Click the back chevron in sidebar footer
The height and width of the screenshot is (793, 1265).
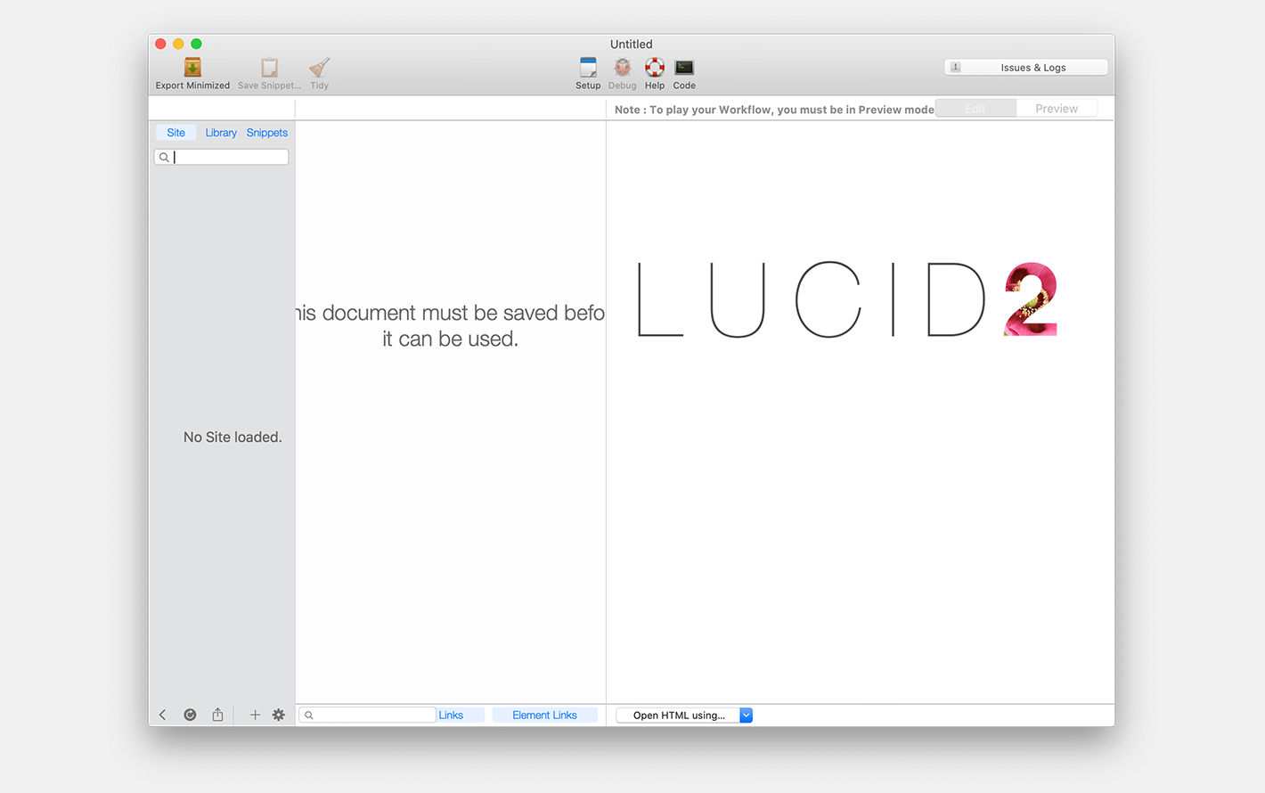[x=162, y=715]
